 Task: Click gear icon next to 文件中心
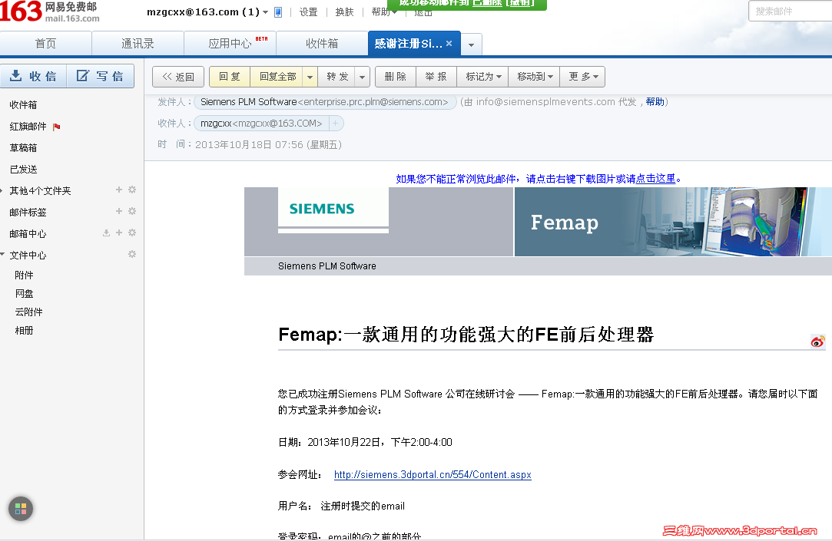click(x=132, y=254)
